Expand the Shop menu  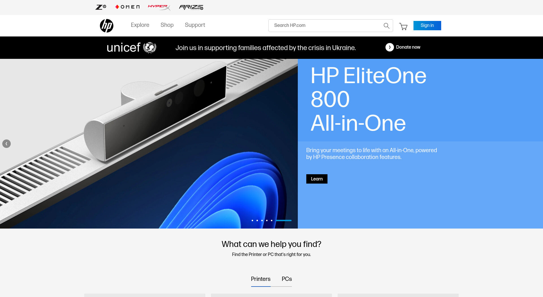point(167,25)
